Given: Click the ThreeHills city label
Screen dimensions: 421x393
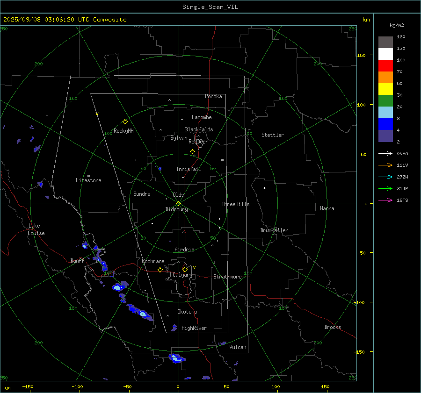Looking at the screenshot, I should [235, 204].
